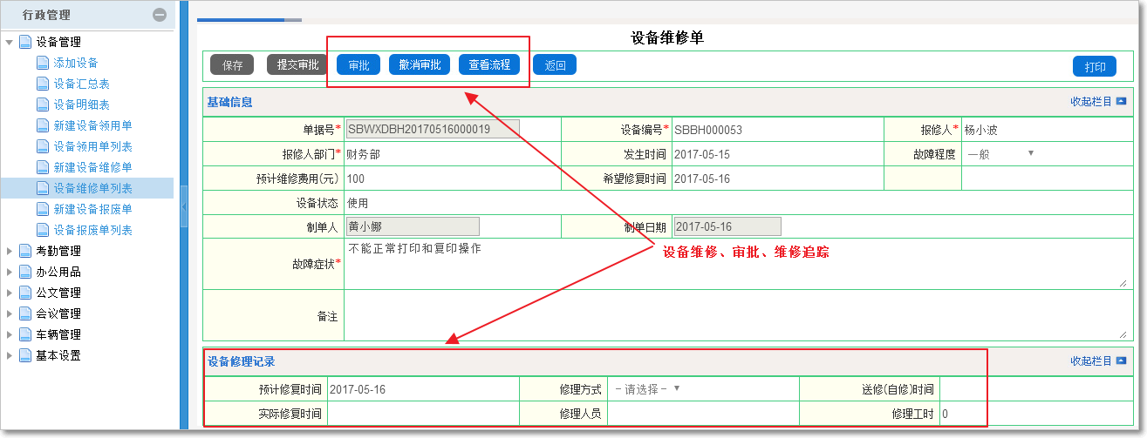Click the 设备管理 folder icon
1147x438 pixels.
coord(25,42)
